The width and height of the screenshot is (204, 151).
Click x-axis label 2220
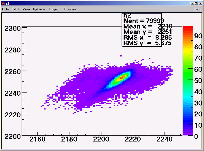pyautogui.click(x=133, y=139)
